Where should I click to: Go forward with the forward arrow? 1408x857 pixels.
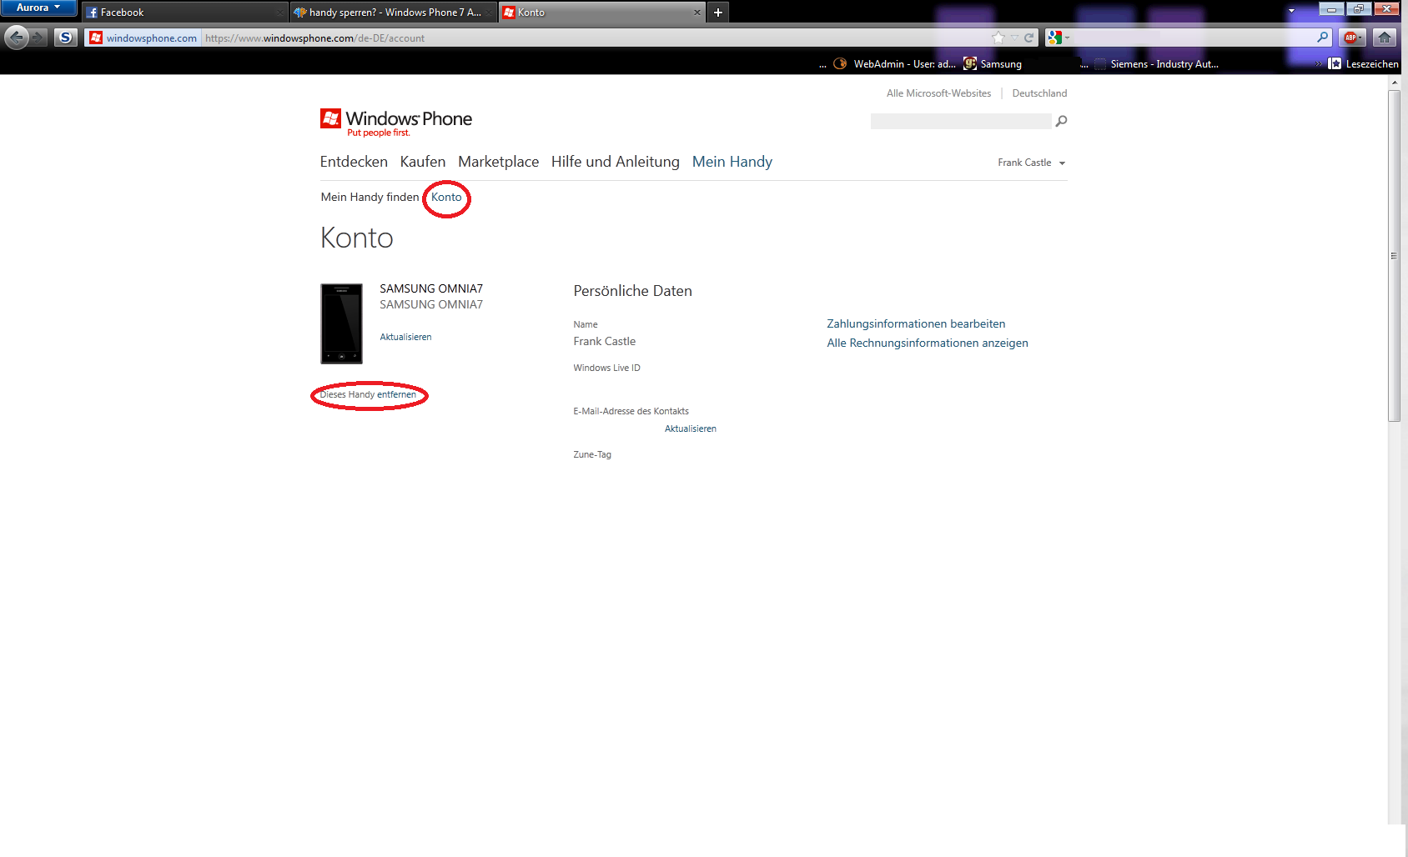pyautogui.click(x=38, y=38)
